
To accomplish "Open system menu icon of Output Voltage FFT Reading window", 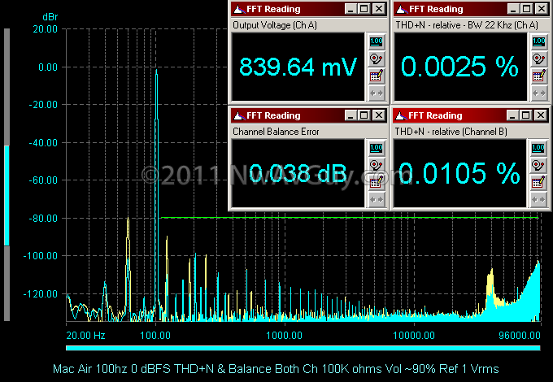I will click(x=238, y=9).
